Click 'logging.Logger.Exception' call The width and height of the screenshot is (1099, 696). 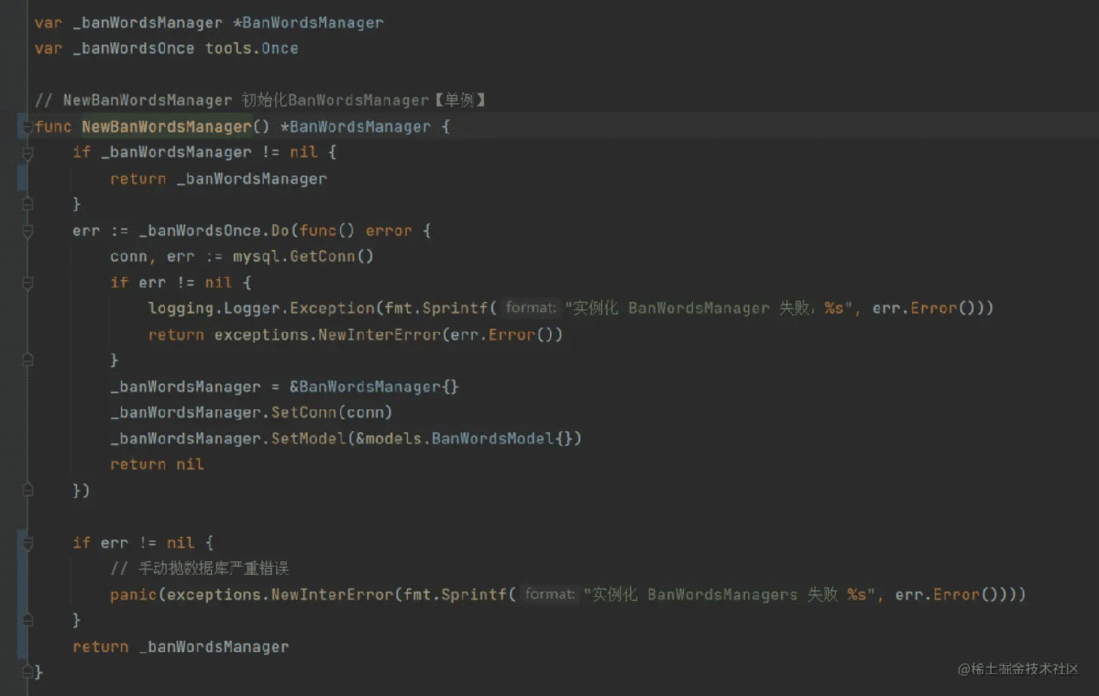262,309
